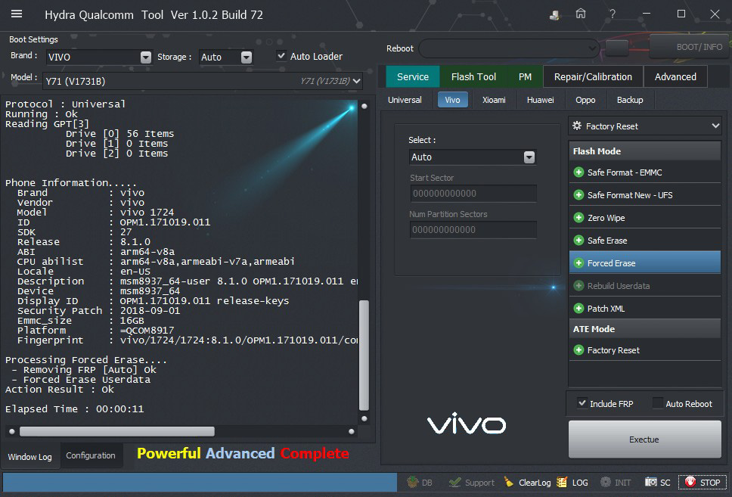Click the blue progress bar at bottom

pos(200,482)
